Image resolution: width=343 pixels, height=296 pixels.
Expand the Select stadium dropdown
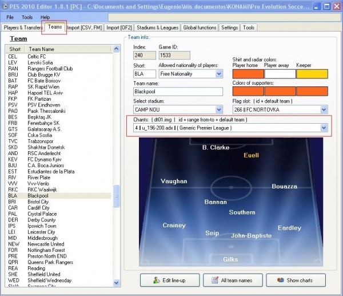[x=219, y=109]
